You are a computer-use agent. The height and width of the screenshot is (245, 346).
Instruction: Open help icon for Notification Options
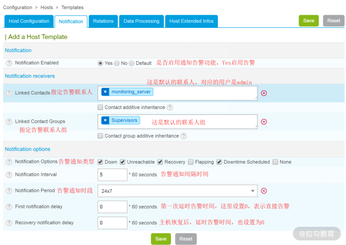click(9, 162)
